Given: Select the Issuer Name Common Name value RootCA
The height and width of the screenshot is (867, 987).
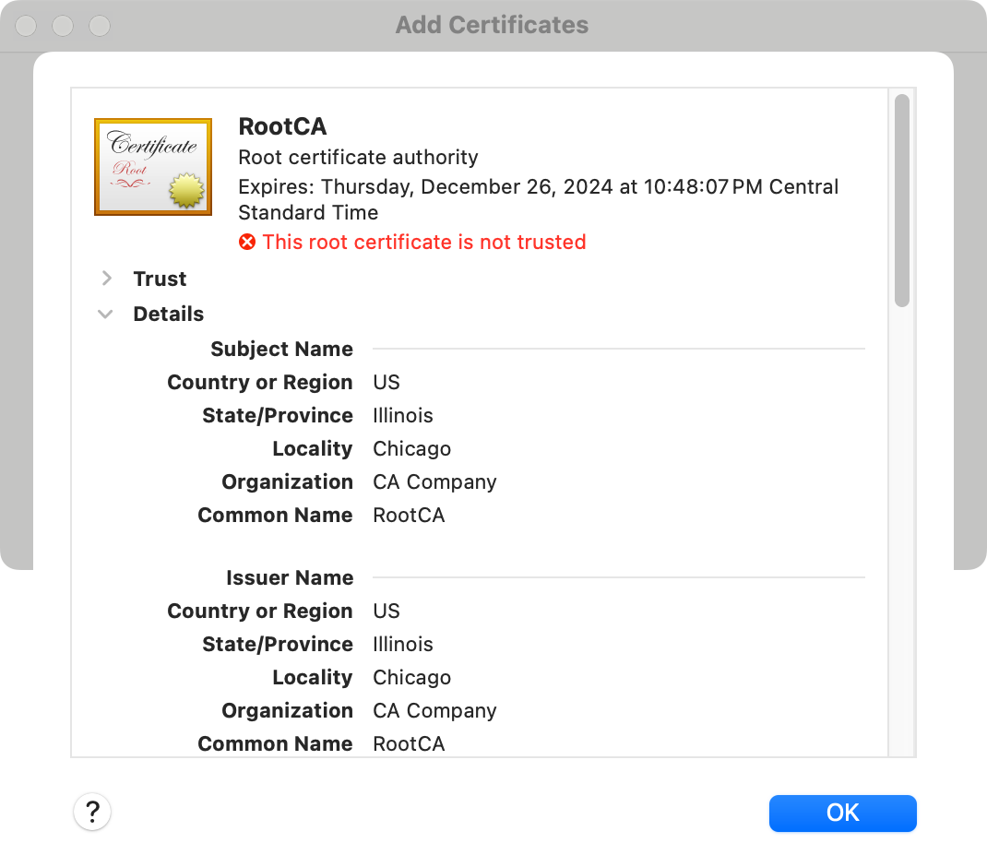Looking at the screenshot, I should point(409,744).
